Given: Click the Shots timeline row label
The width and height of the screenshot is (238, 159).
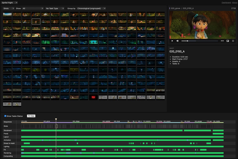Looking at the screenshot, I should point(6,126).
